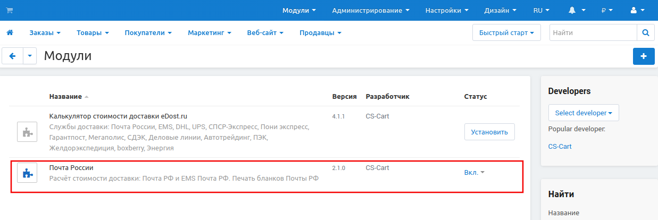Viewport: 658px width, 220px height.
Task: Expand the Select developer dropdown
Action: (583, 113)
